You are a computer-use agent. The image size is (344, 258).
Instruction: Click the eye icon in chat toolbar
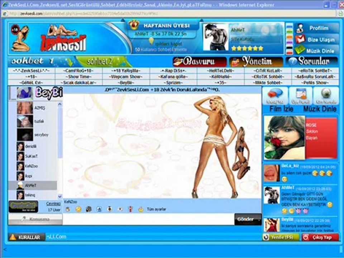coord(120,209)
